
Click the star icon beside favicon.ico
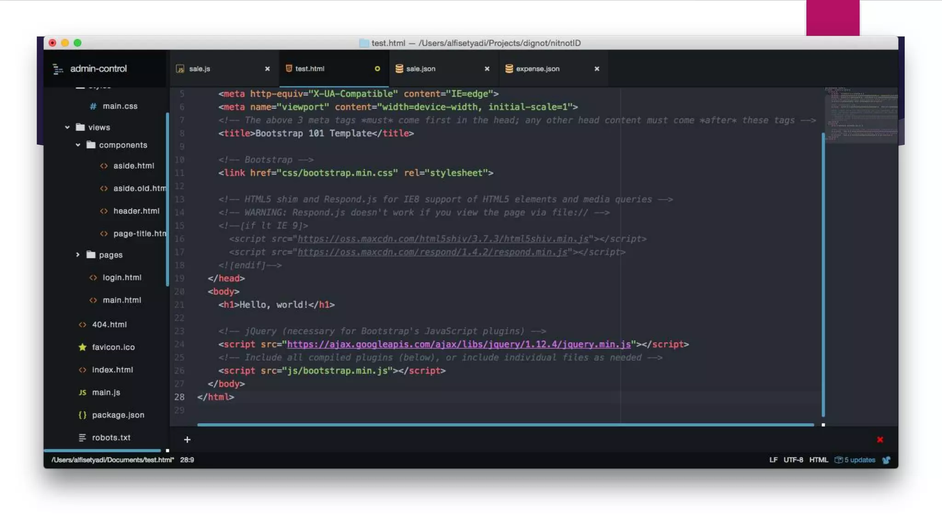[x=82, y=347]
